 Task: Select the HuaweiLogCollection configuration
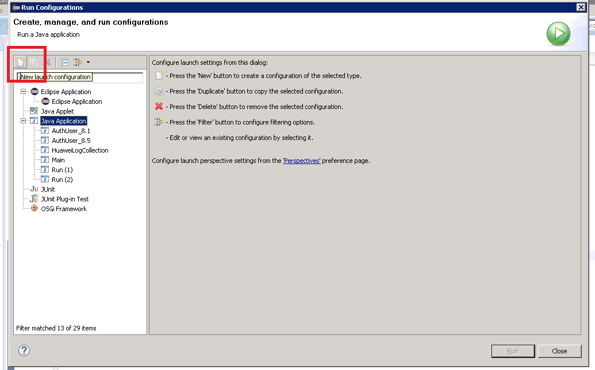tap(80, 150)
